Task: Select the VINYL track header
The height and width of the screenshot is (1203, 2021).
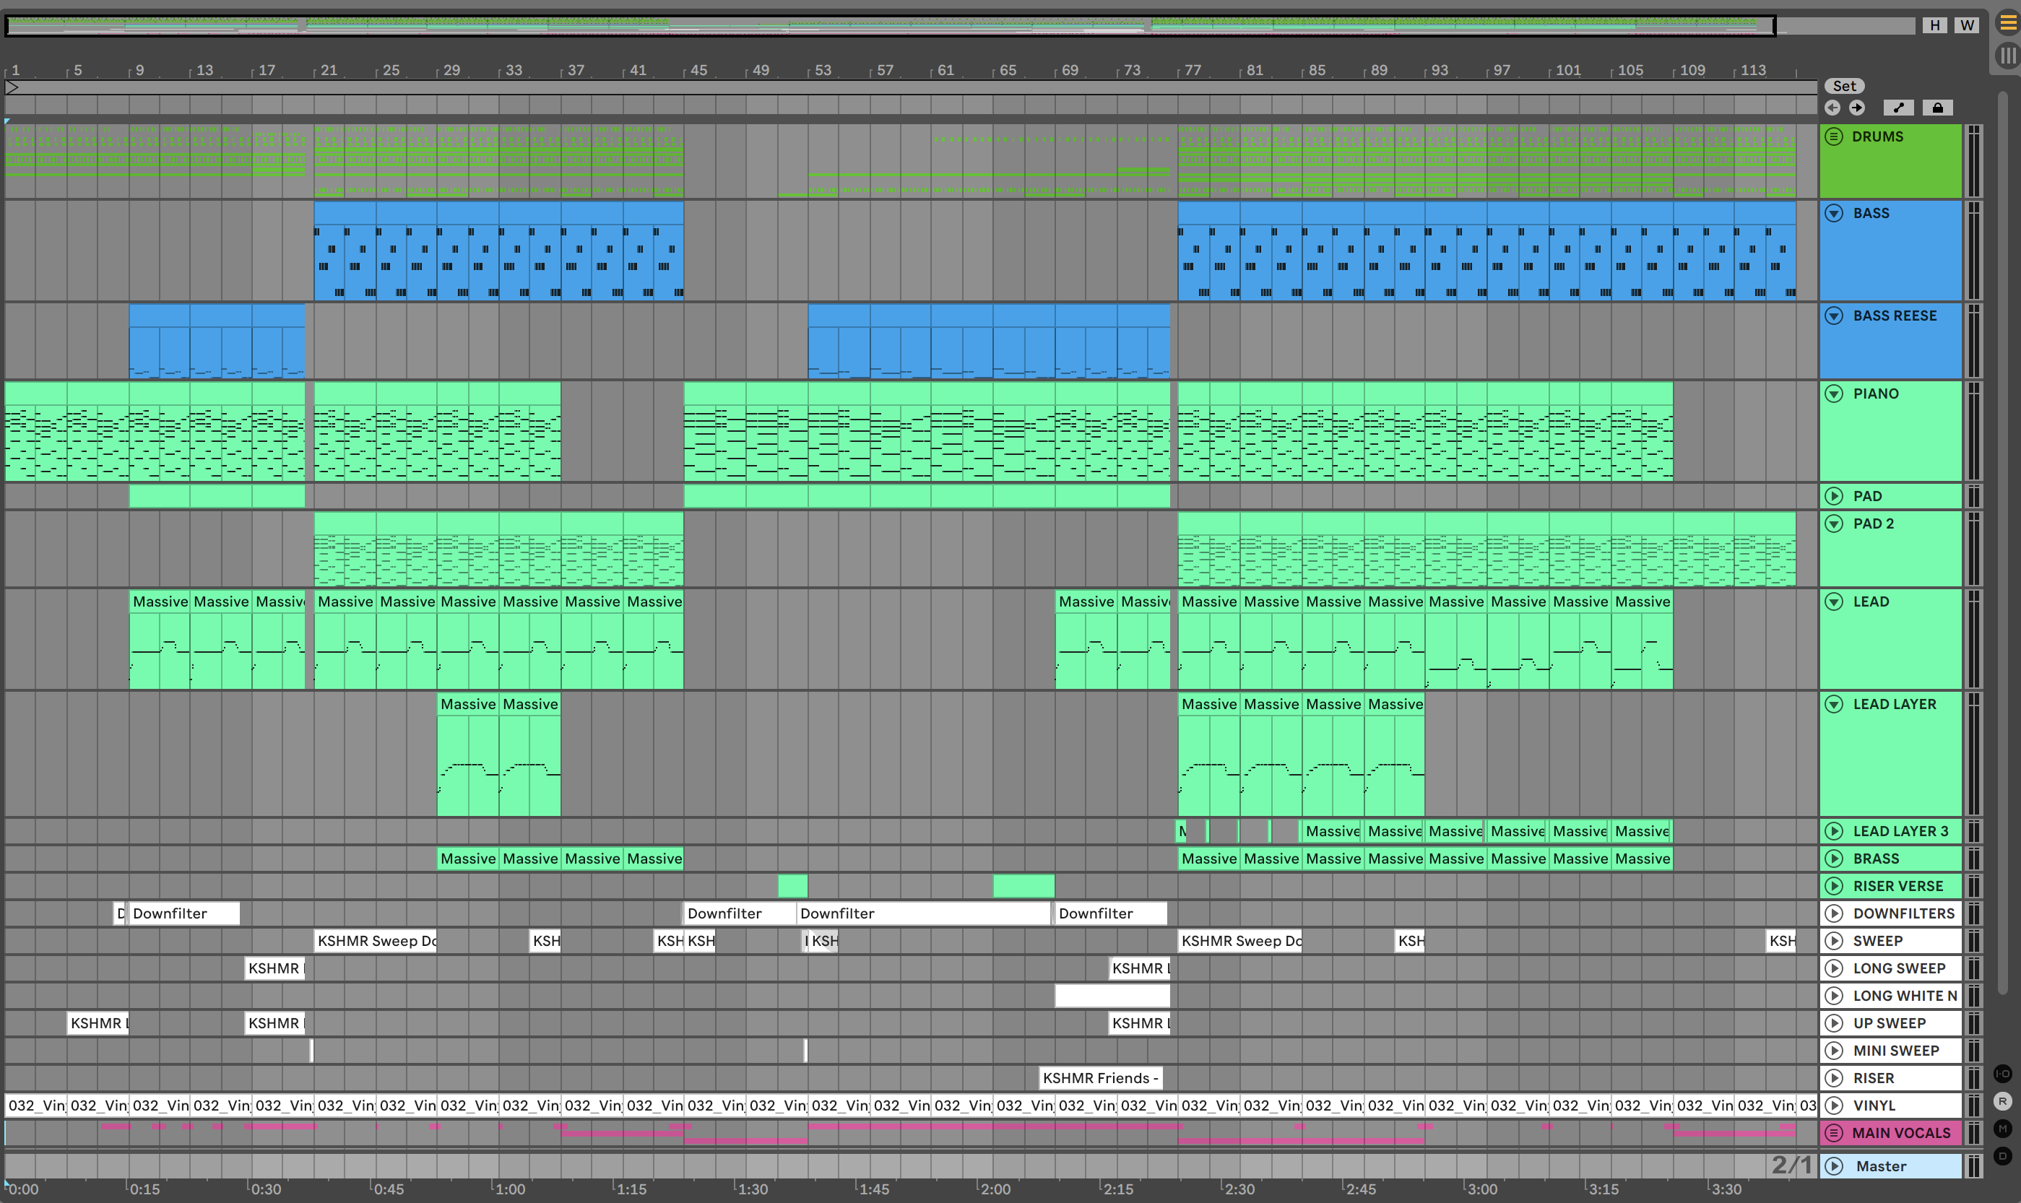Action: (1874, 1105)
